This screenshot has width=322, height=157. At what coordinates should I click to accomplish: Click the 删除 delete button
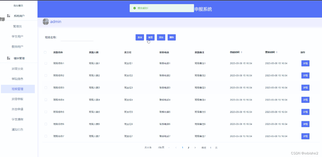click(172, 37)
